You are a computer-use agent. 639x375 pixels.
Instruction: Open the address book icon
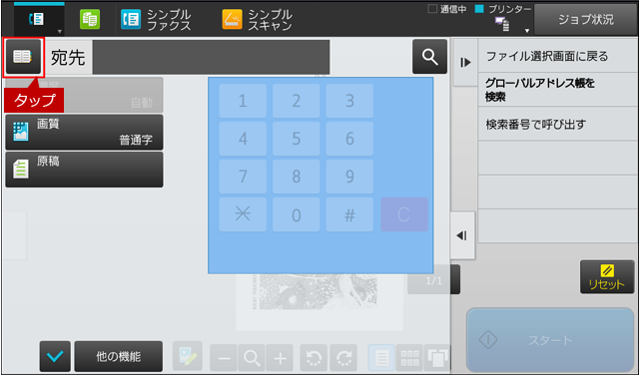[x=23, y=57]
